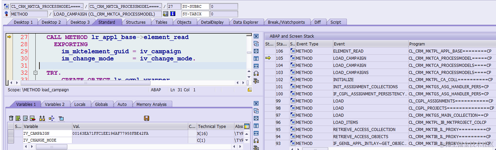The image size is (496, 150).
Task: Open the Break./Watchpoints tab
Action: pos(286,22)
